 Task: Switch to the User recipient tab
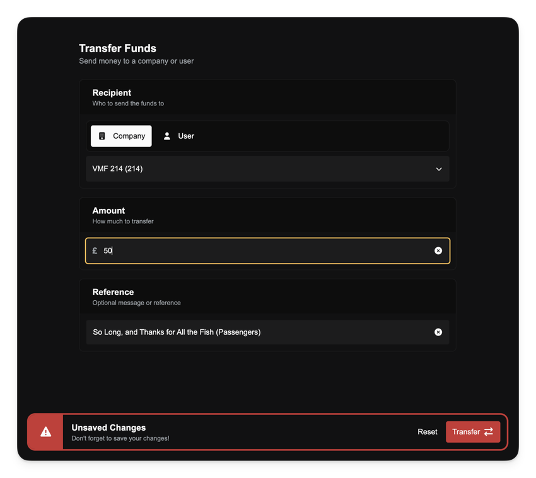tap(178, 136)
